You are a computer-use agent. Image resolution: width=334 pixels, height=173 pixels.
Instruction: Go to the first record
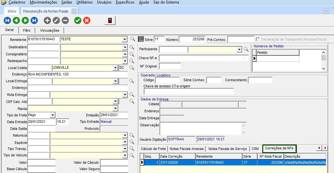pos(7,20)
